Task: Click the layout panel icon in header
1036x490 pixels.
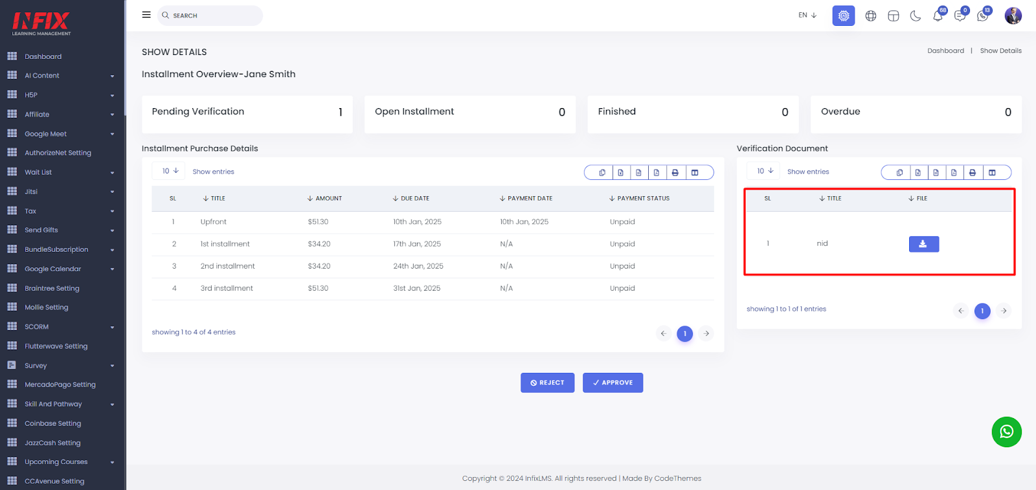Action: point(894,16)
